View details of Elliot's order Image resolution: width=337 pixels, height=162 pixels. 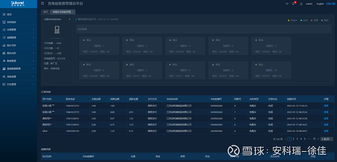click(x=326, y=131)
